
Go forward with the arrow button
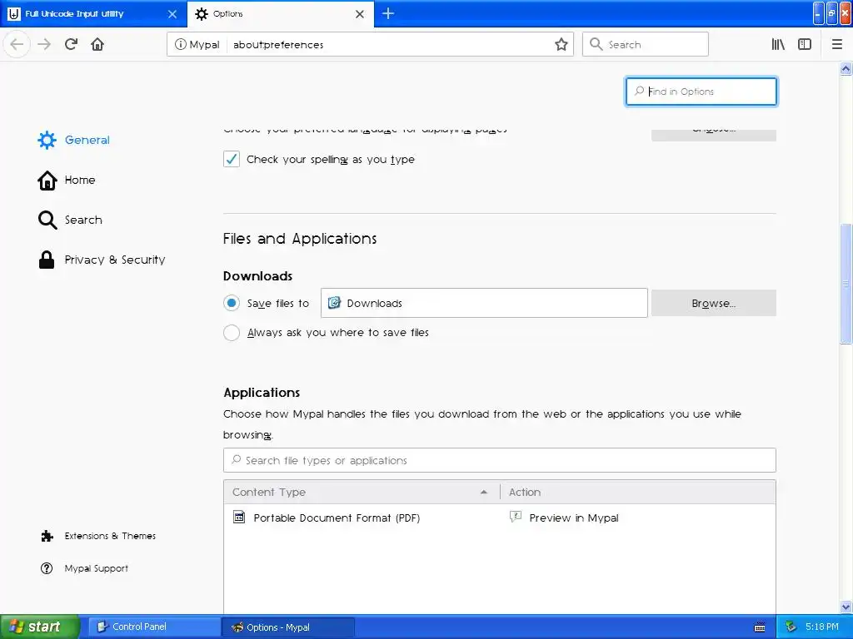pos(44,44)
